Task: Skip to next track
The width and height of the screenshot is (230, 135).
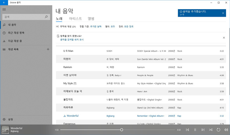Action: pyautogui.click(x=203, y=130)
